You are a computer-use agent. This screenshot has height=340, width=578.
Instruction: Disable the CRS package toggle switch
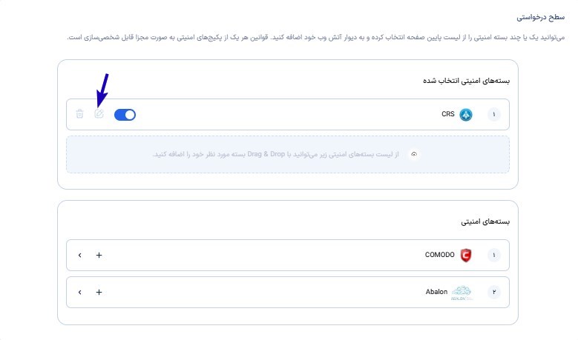click(x=125, y=115)
